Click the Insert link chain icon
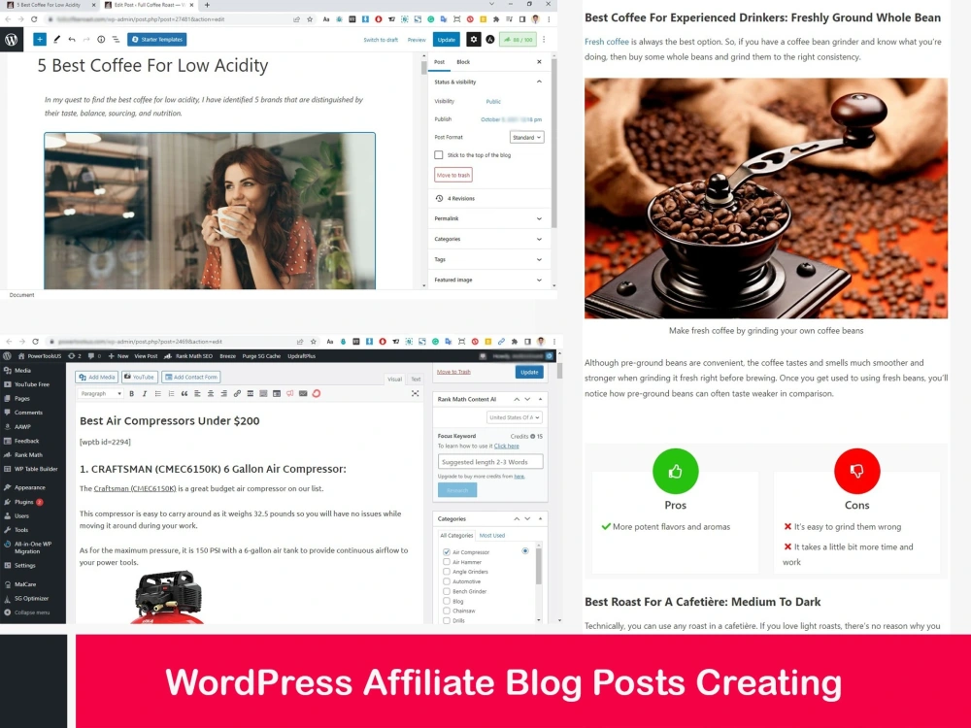The width and height of the screenshot is (971, 728). (237, 394)
